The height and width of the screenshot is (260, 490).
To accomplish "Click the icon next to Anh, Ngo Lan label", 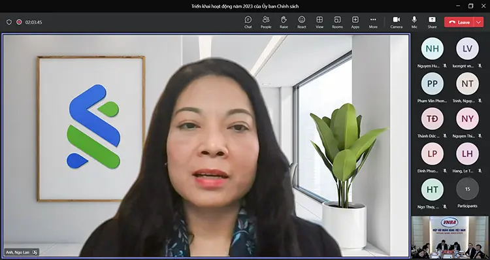I will coord(35,252).
